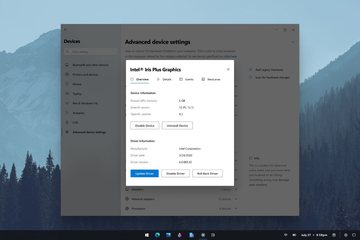Click the Pen & Windows Ink icon
This screenshot has width=360, height=240.
pos(67,103)
